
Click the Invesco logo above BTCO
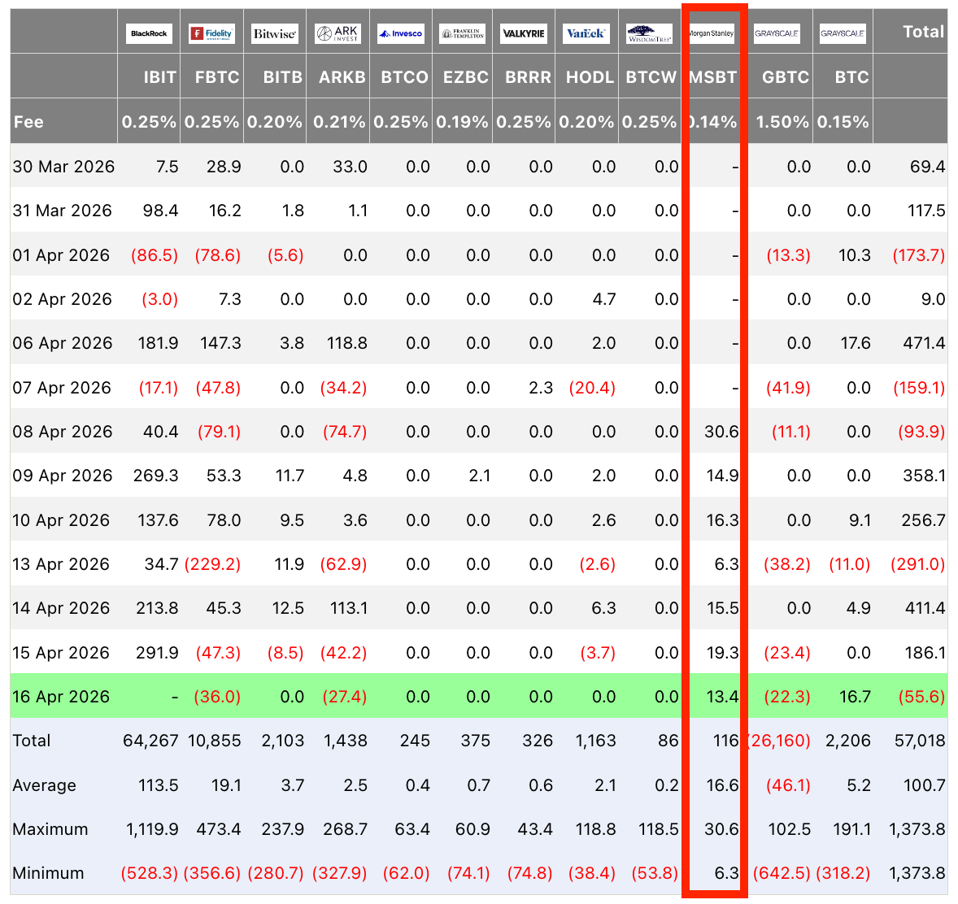(x=401, y=33)
